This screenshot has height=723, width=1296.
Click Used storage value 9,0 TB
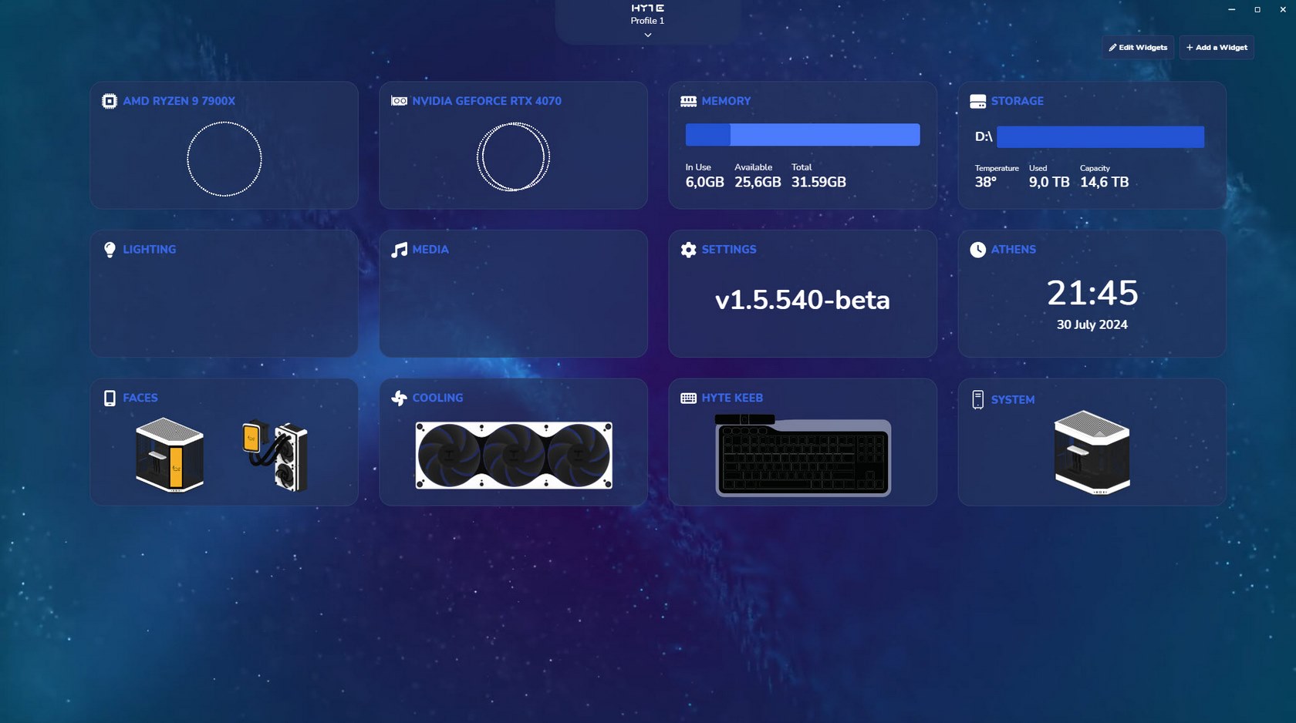pyautogui.click(x=1049, y=182)
